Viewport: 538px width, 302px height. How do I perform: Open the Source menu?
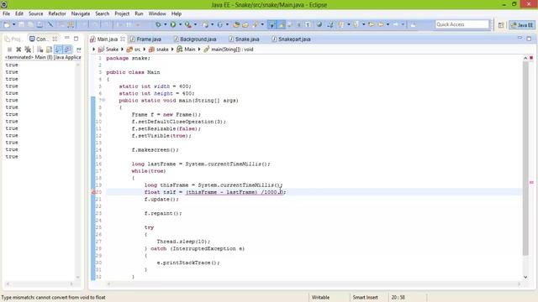tap(35, 13)
